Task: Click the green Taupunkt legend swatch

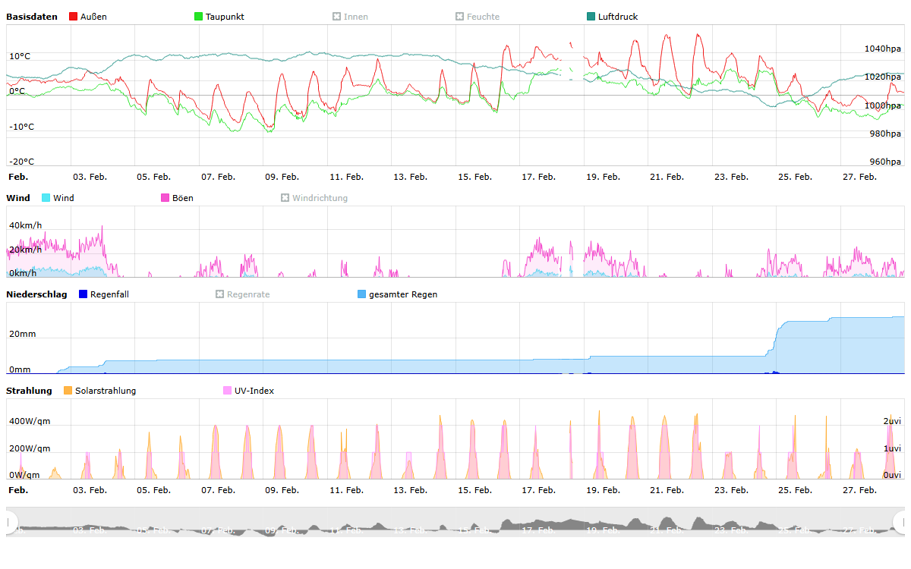Action: (199, 17)
